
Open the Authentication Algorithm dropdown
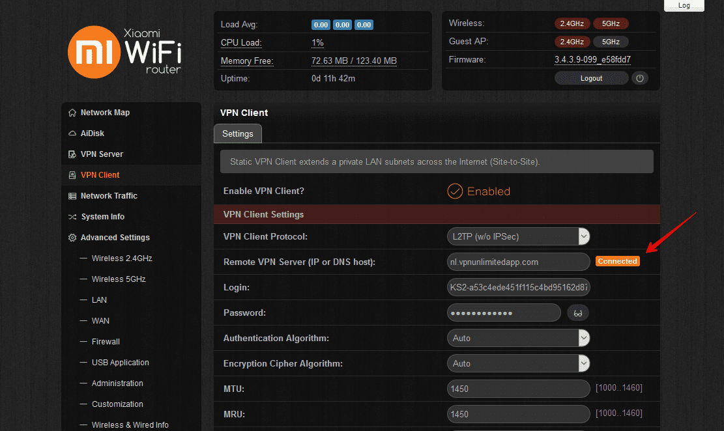[518, 338]
